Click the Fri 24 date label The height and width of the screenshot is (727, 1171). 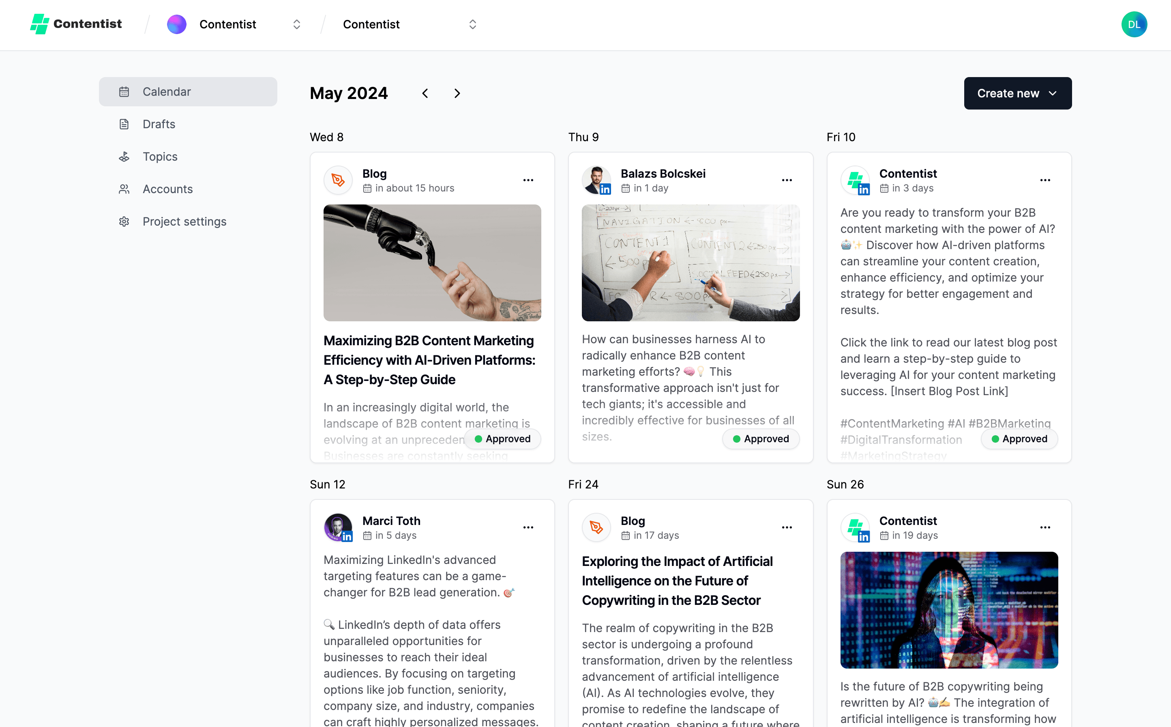pyautogui.click(x=583, y=484)
